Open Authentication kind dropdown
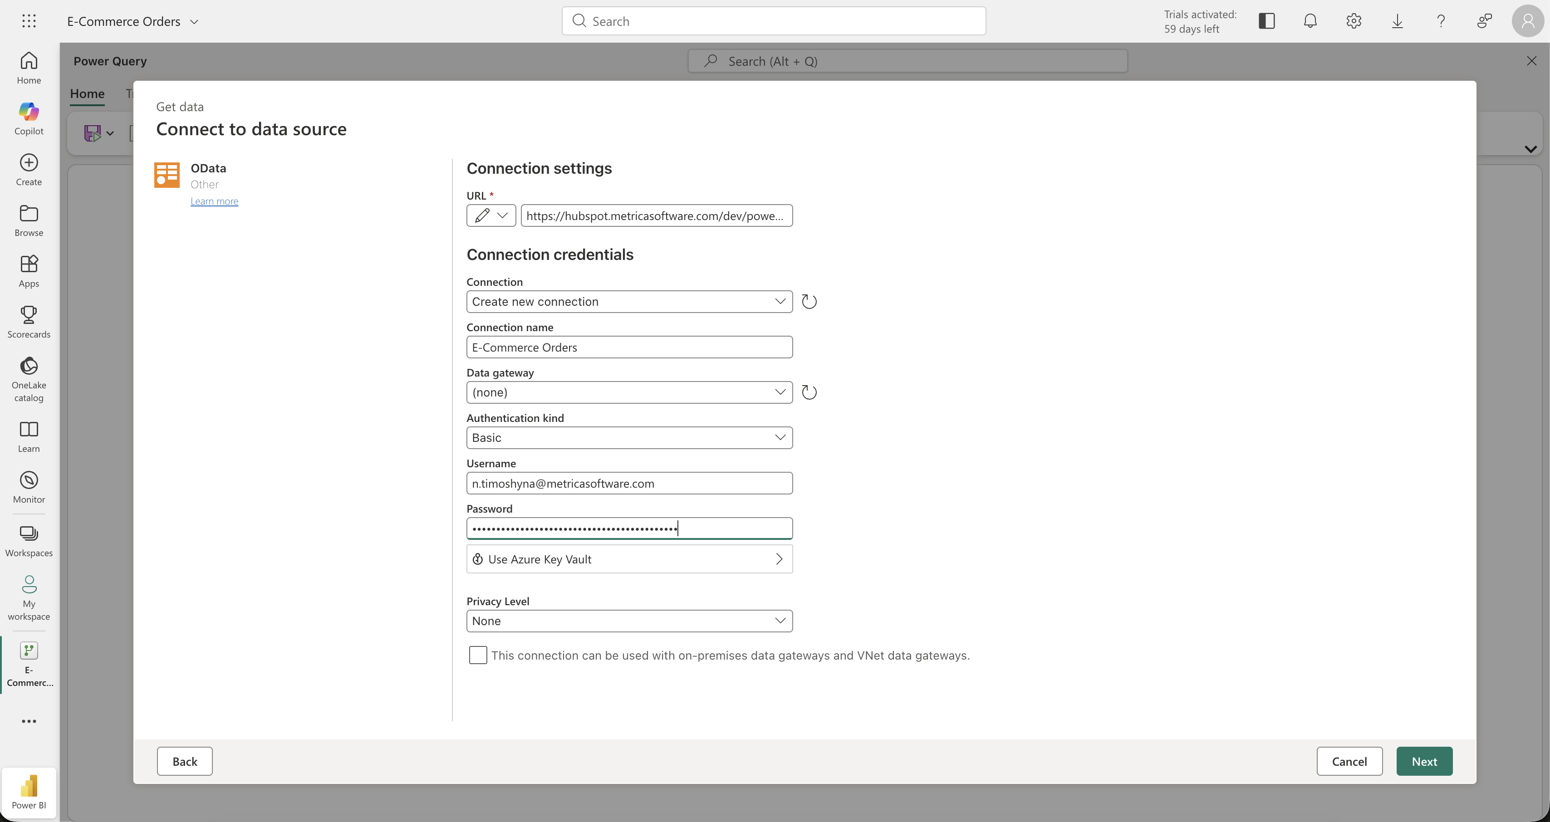The width and height of the screenshot is (1550, 822). [629, 437]
